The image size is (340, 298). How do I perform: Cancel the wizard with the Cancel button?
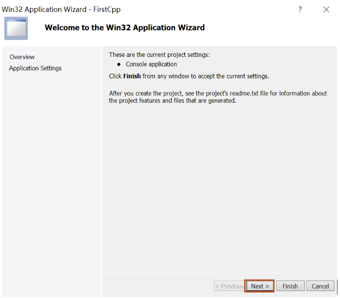320,286
